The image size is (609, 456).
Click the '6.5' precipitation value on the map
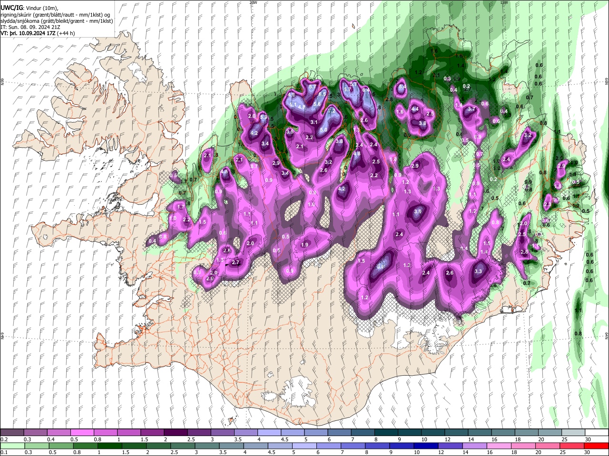click(x=322, y=95)
